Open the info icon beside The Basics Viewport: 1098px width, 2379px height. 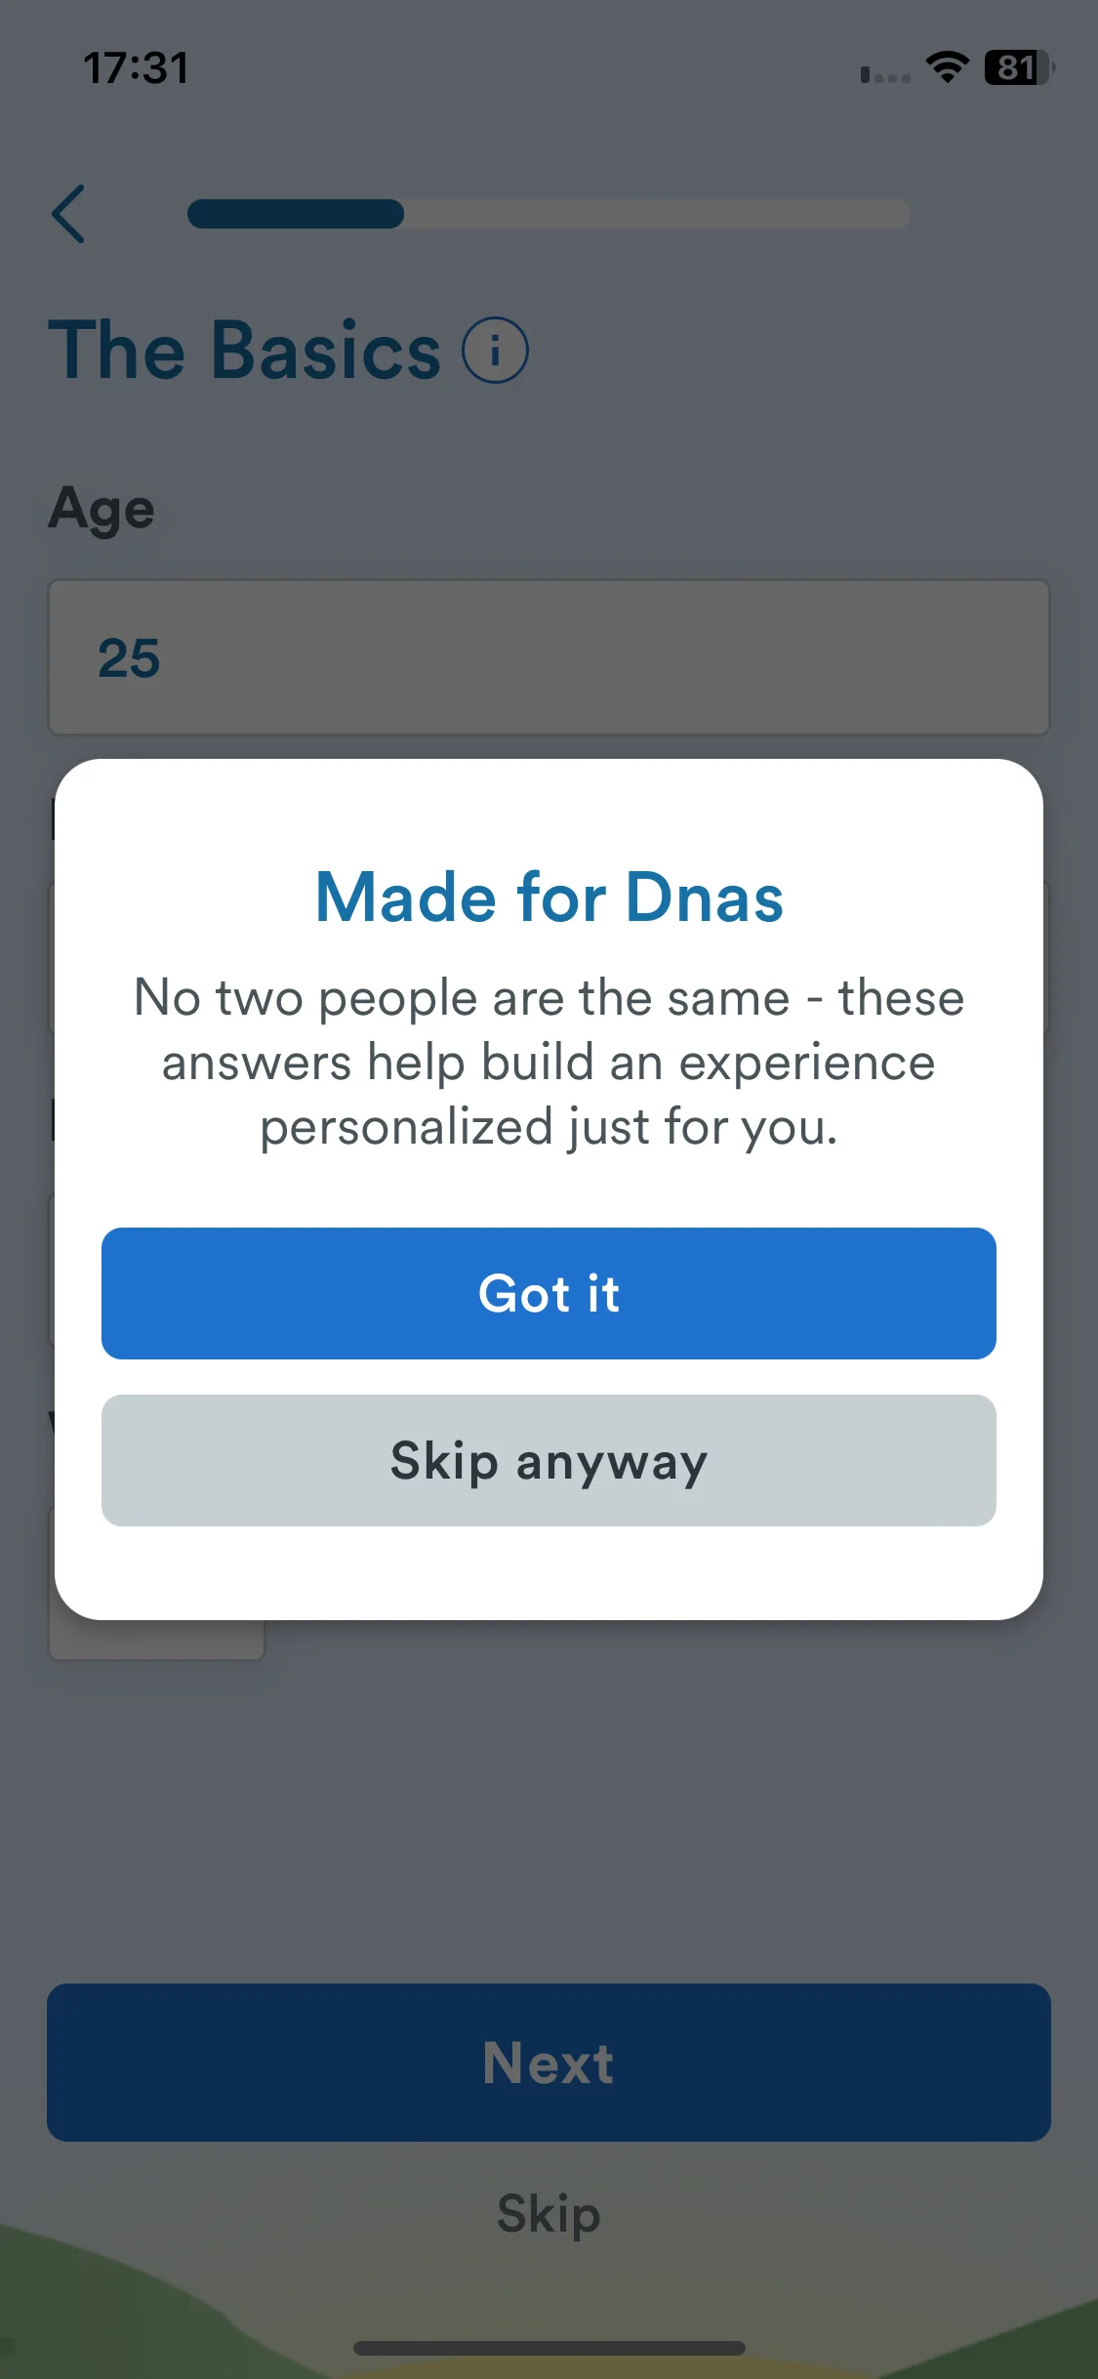tap(495, 351)
